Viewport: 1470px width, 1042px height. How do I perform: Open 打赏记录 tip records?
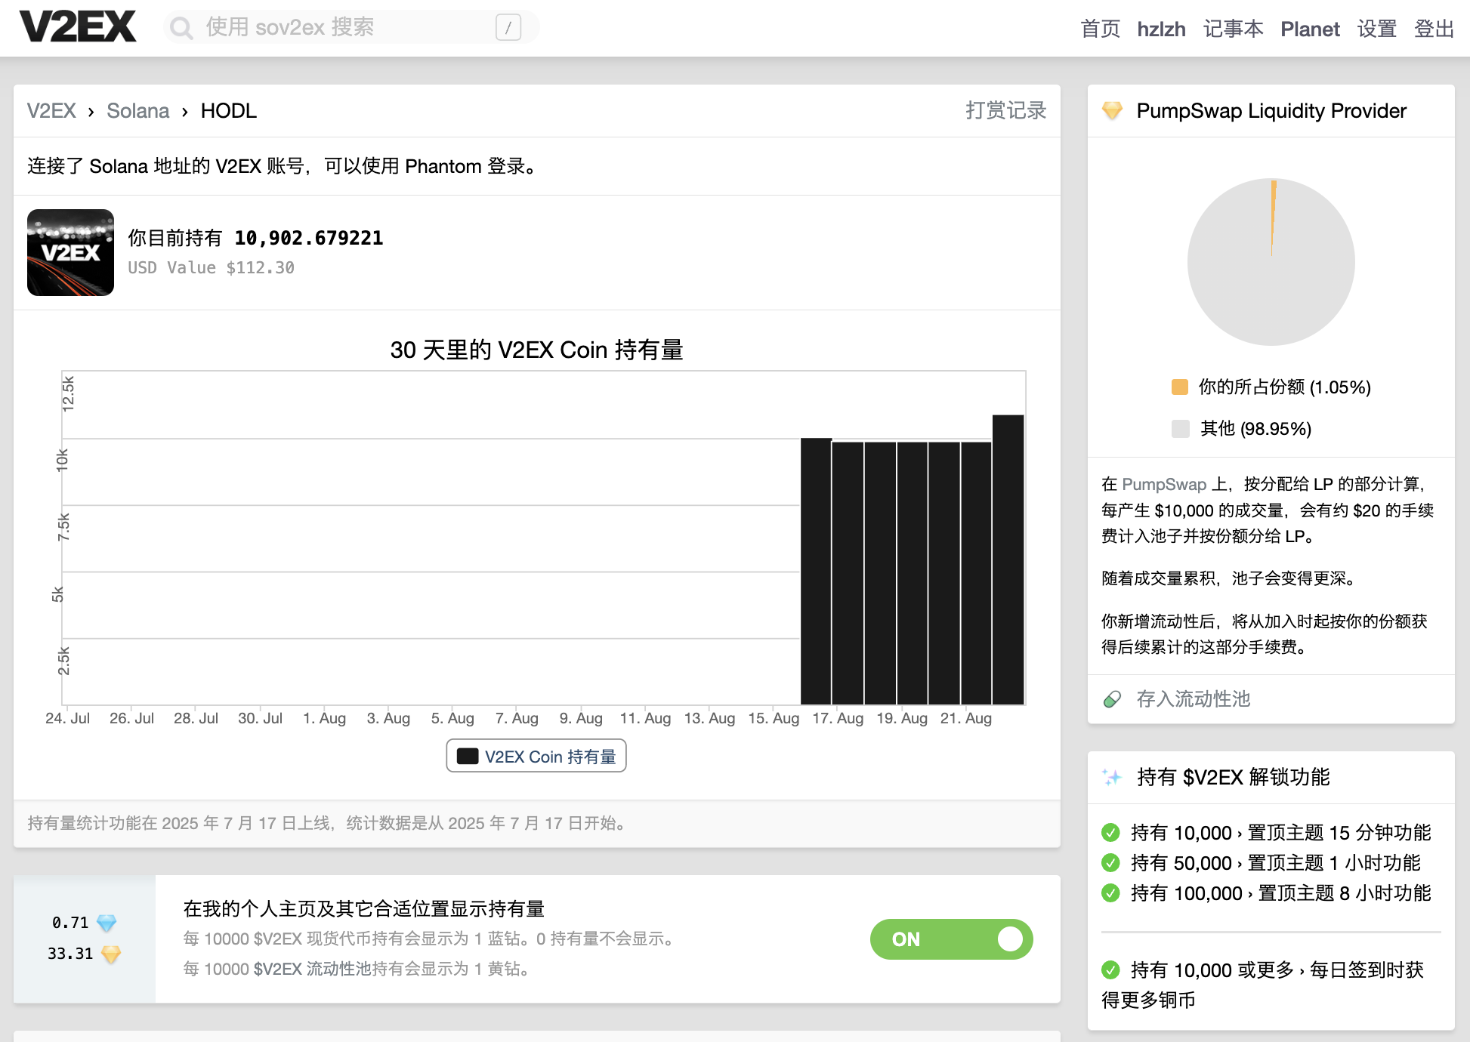(x=1005, y=111)
